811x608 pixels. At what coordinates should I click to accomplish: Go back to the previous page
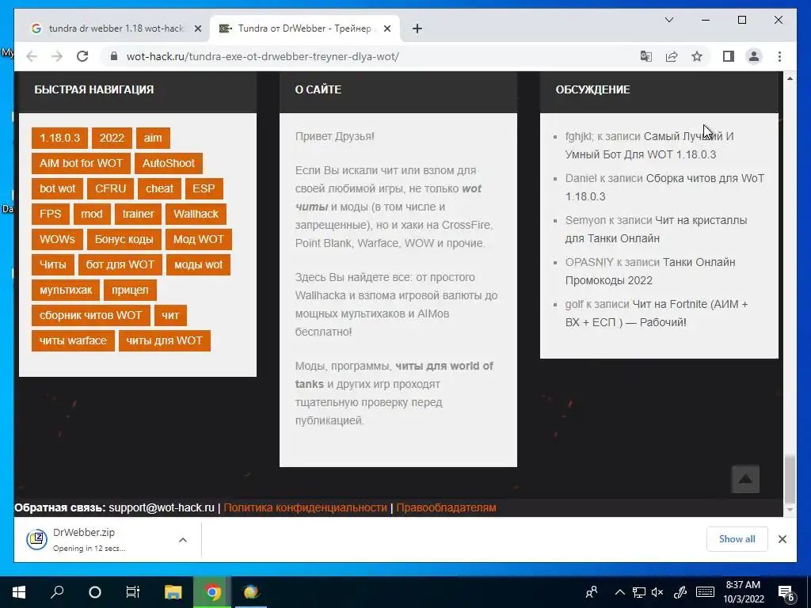click(32, 56)
